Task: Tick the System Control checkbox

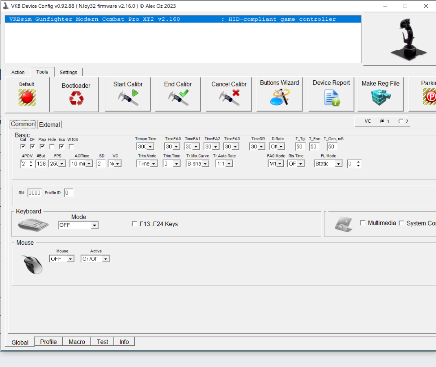Action: (401, 223)
